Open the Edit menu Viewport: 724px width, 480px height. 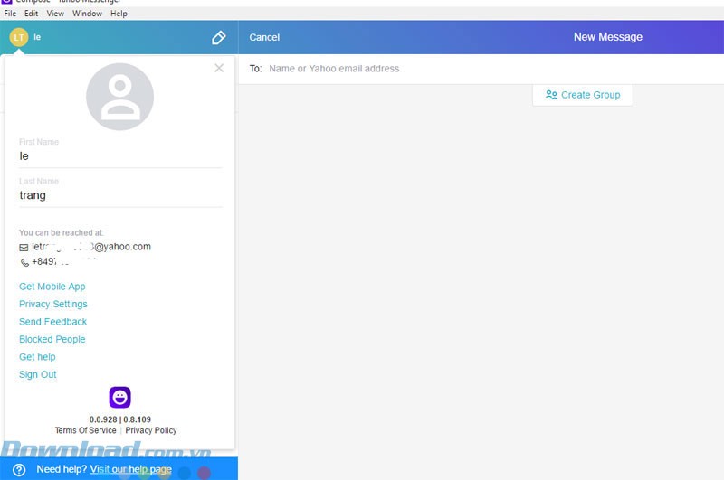click(x=32, y=14)
